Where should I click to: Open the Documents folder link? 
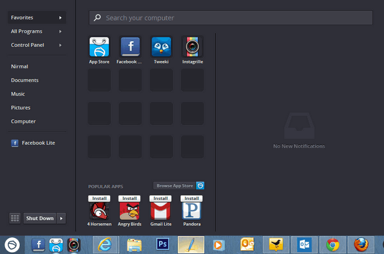25,80
